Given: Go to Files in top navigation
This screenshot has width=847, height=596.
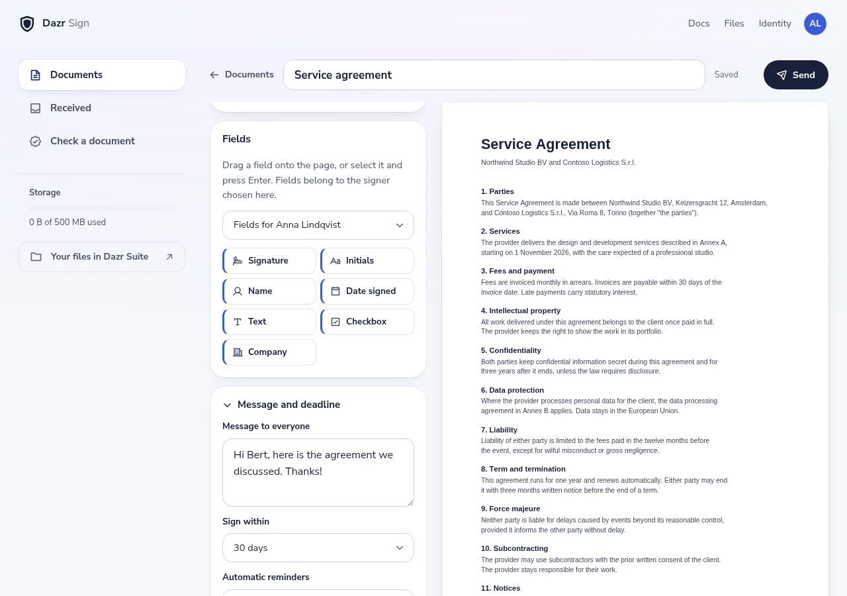Looking at the screenshot, I should point(734,23).
